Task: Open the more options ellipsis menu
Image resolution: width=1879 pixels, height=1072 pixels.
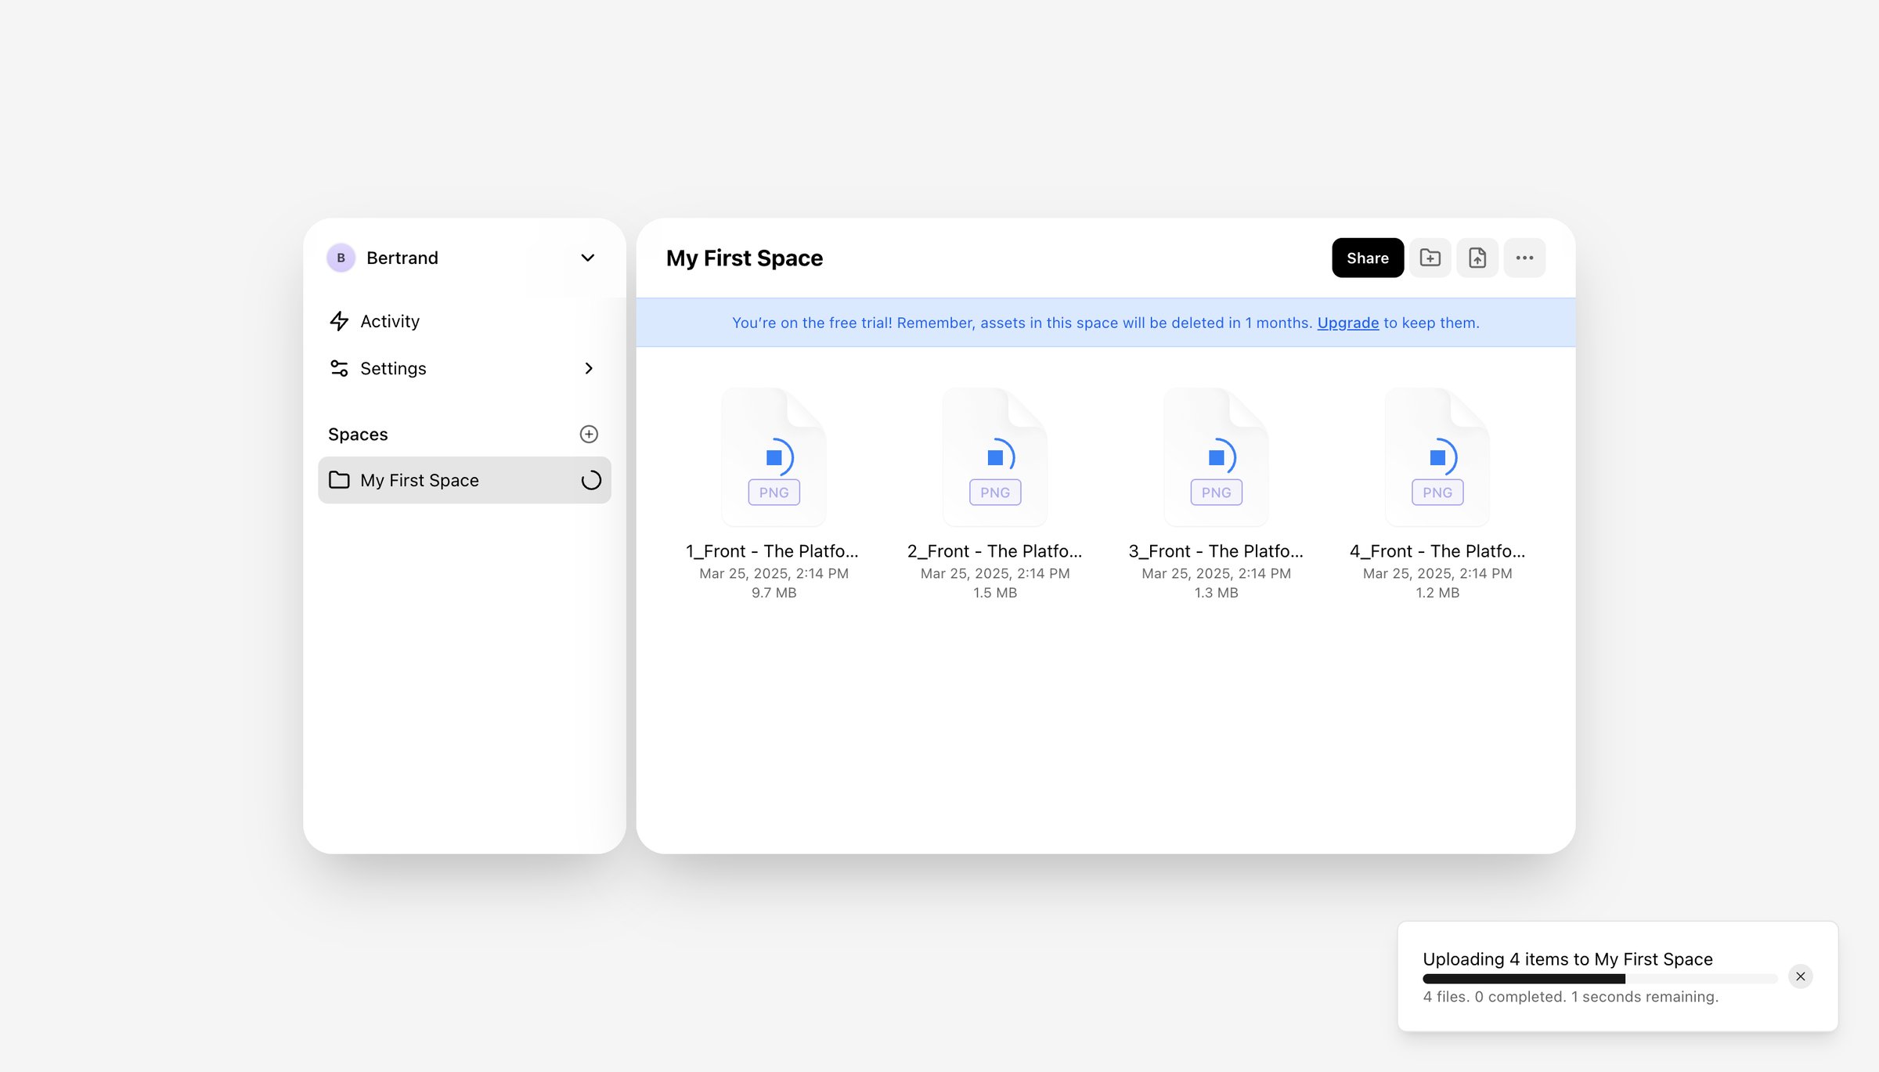Action: pos(1524,258)
